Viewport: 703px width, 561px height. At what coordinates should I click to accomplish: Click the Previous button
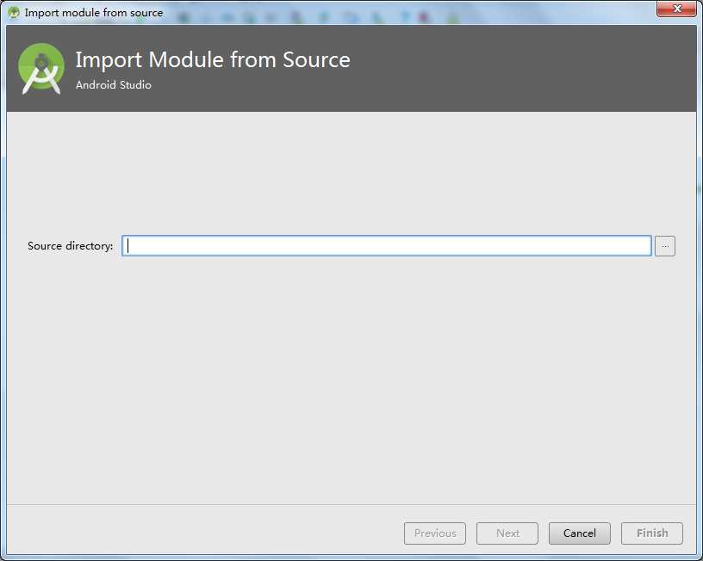coord(435,533)
